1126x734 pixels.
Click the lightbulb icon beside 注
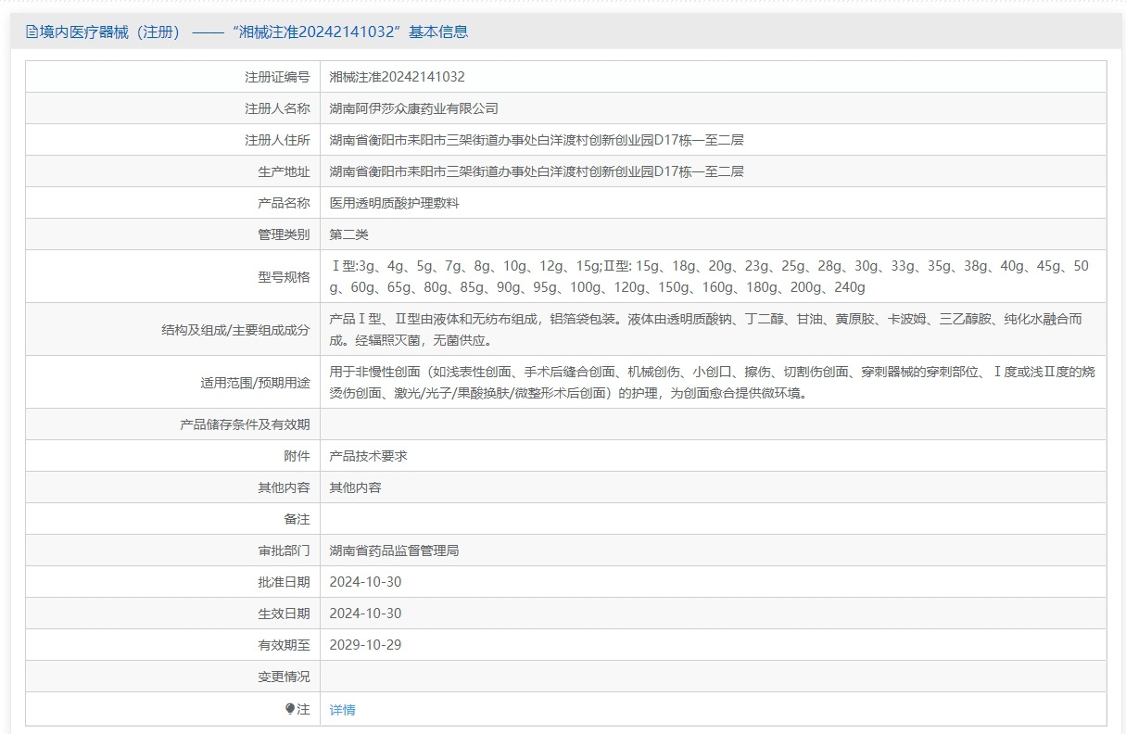[290, 709]
